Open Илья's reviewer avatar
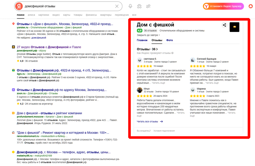This screenshot has height=166, width=255. click(139, 90)
